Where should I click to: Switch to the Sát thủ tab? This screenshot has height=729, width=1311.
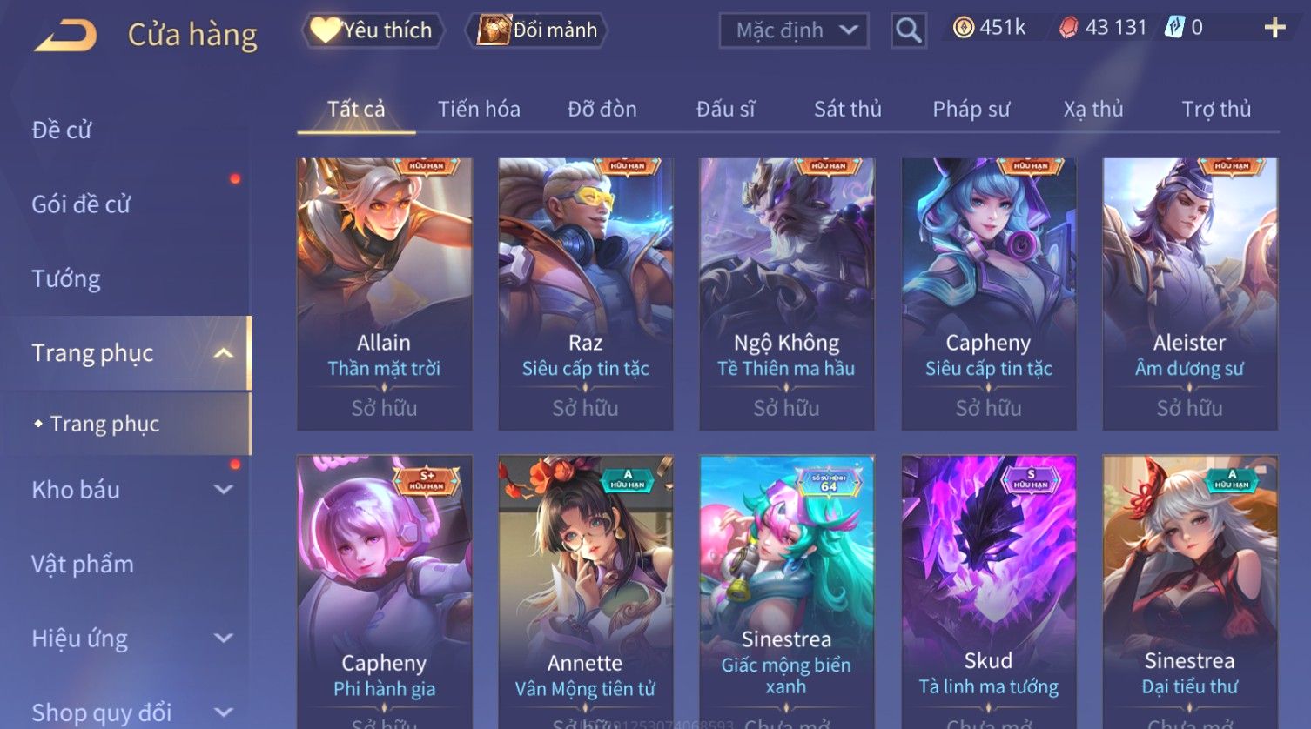click(848, 110)
